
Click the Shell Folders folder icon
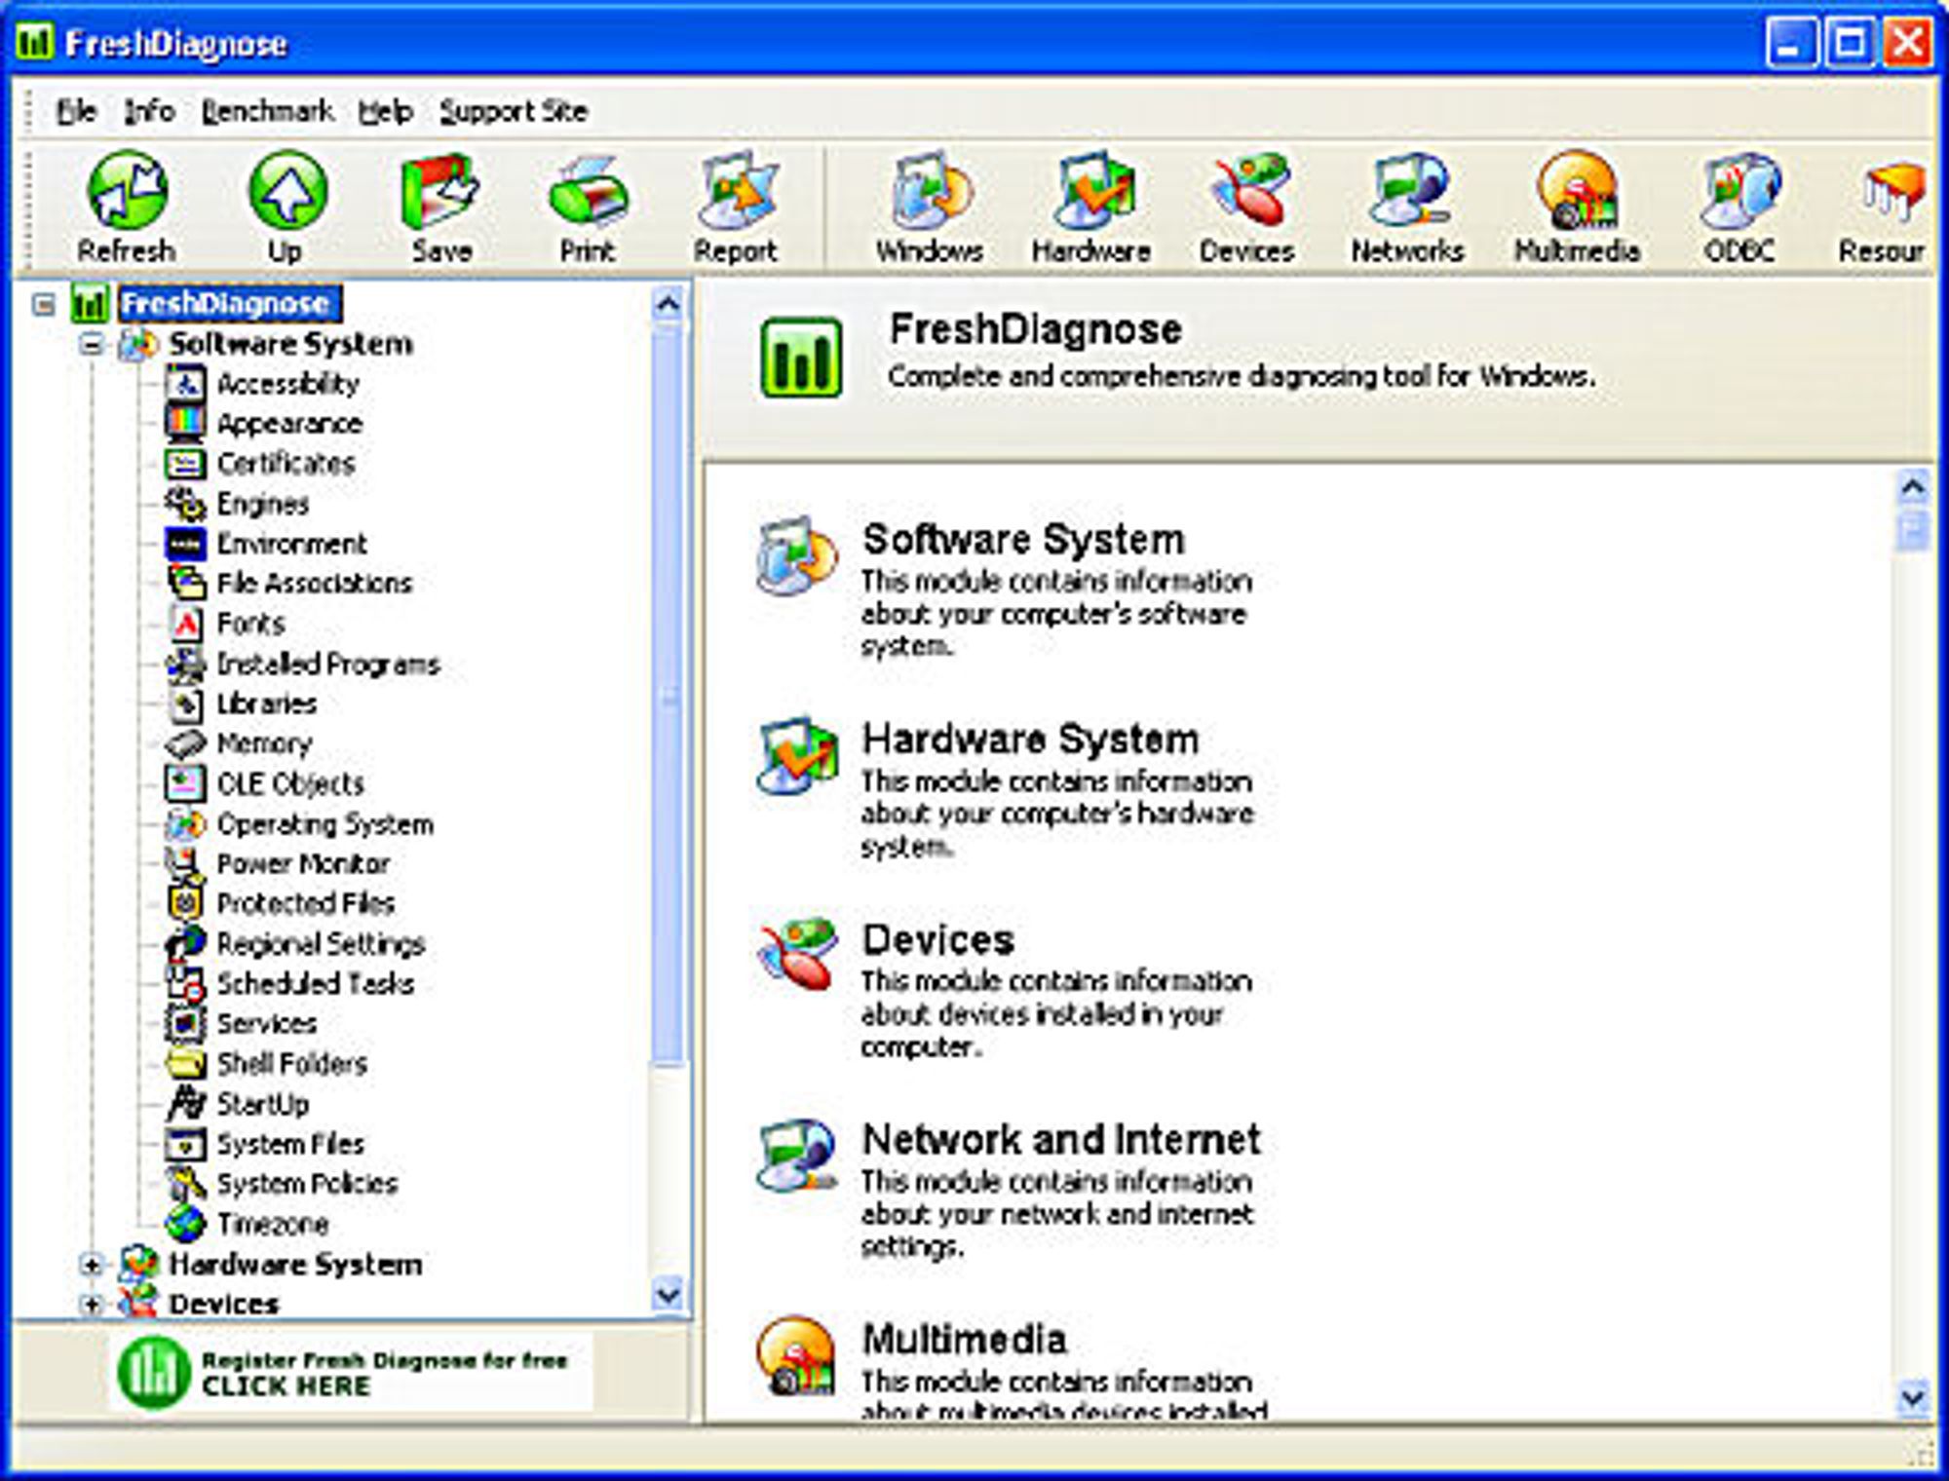click(184, 1063)
